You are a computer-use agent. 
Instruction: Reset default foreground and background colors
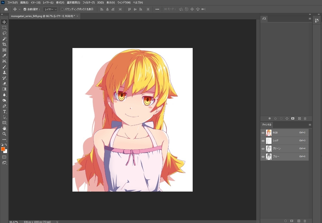click(x=2, y=145)
